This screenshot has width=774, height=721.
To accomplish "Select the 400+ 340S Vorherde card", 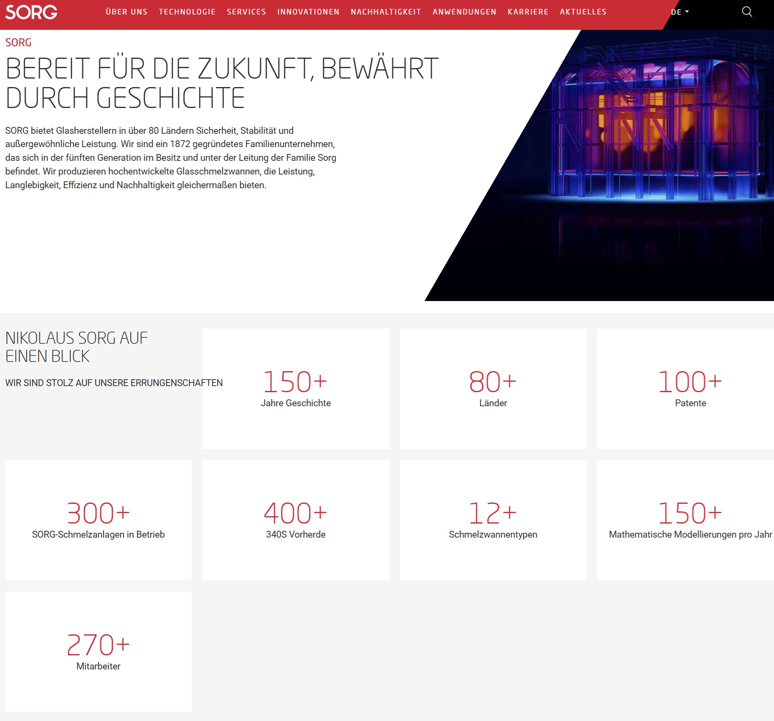I will click(295, 520).
